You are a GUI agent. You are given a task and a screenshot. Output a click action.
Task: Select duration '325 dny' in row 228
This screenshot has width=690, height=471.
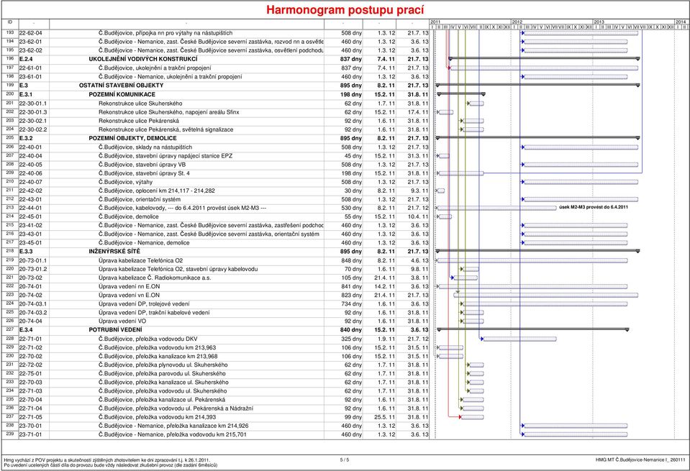click(x=352, y=339)
